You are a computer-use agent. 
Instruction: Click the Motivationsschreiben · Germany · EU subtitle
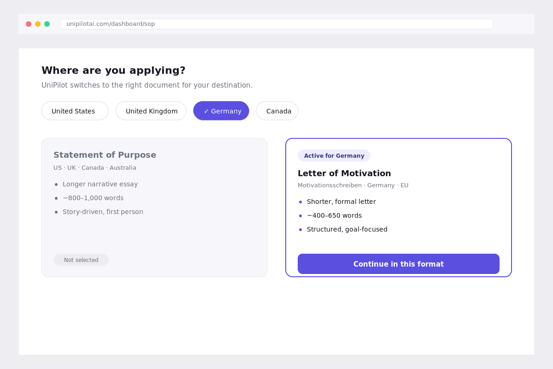353,185
